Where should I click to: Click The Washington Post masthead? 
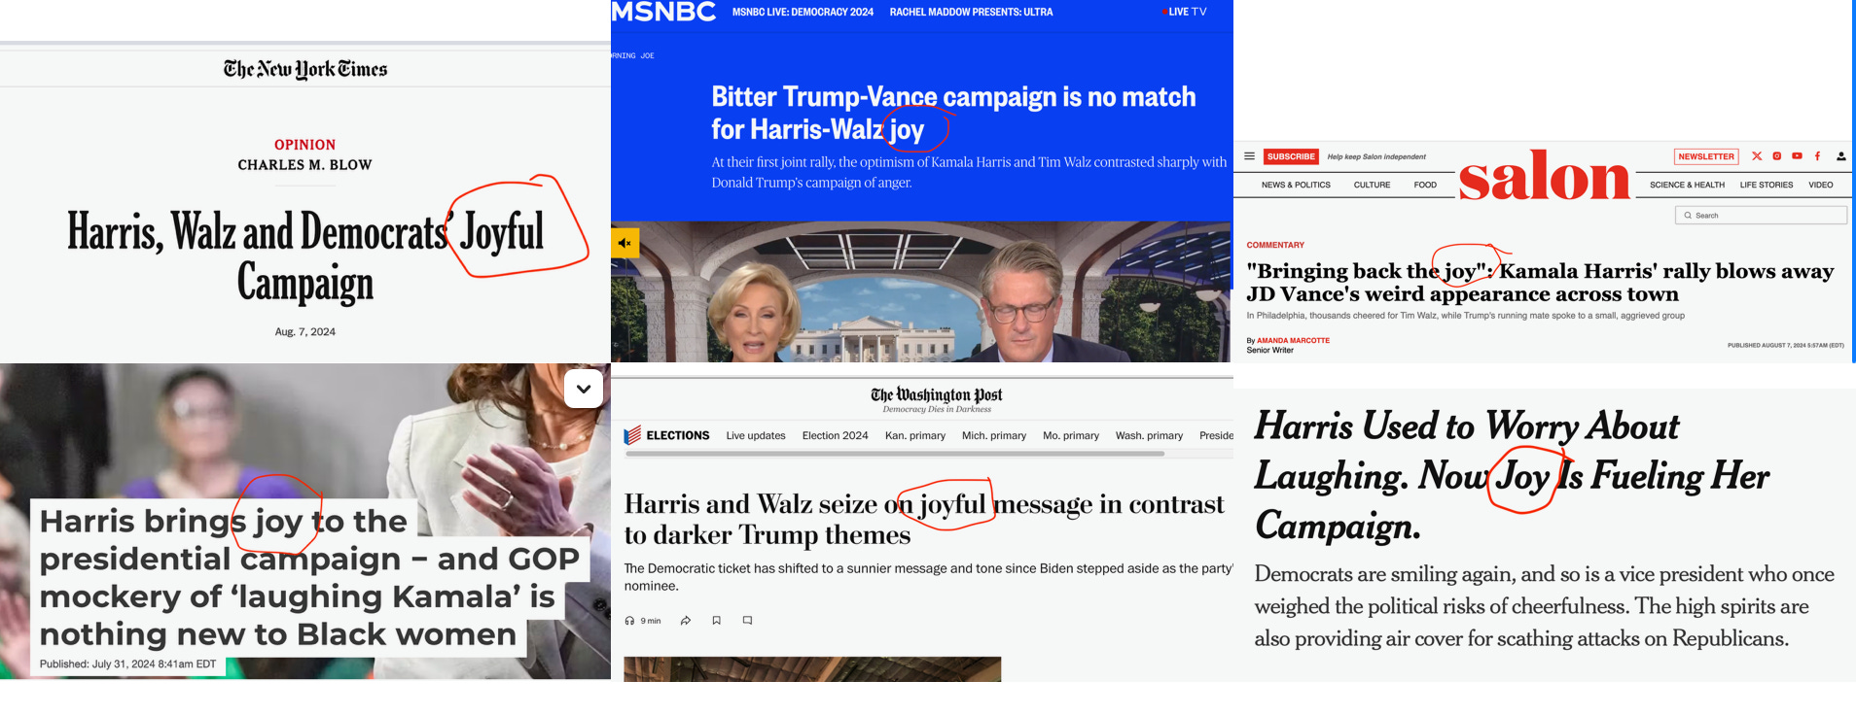pos(936,394)
